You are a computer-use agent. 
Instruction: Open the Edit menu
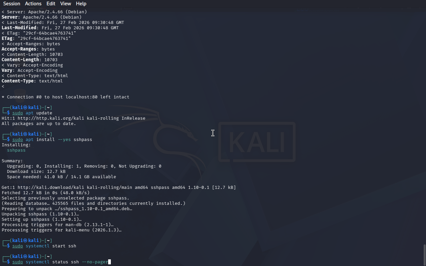click(51, 4)
